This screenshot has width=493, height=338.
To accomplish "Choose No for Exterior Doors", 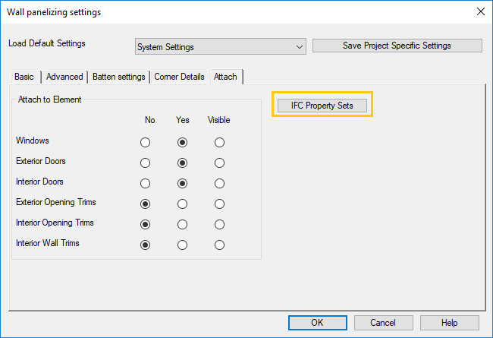I will 146,163.
